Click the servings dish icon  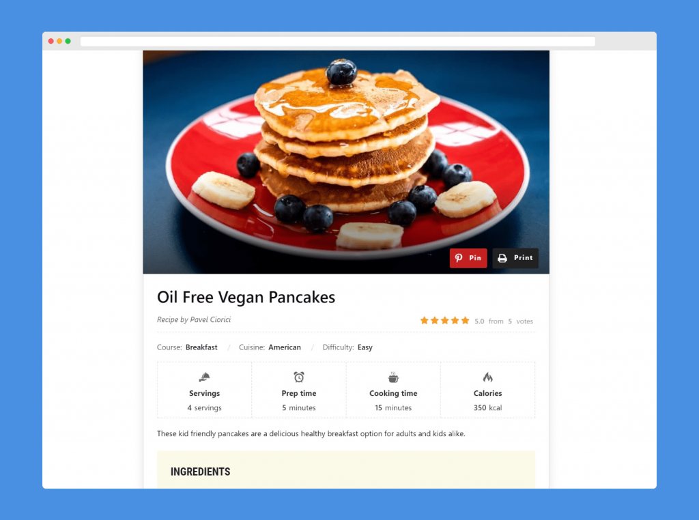pos(204,377)
